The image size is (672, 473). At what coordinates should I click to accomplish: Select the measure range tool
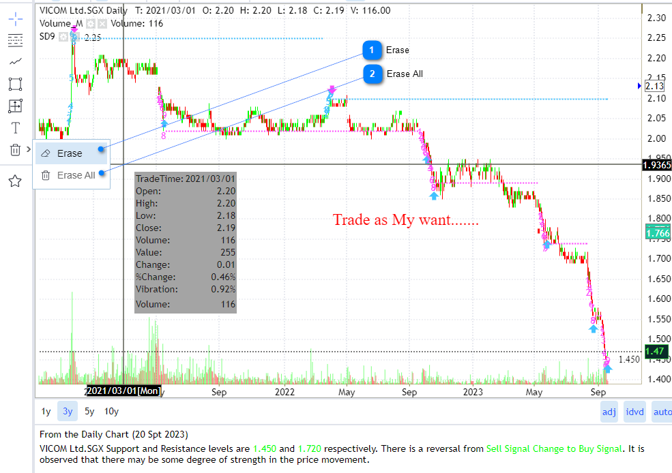(16, 106)
